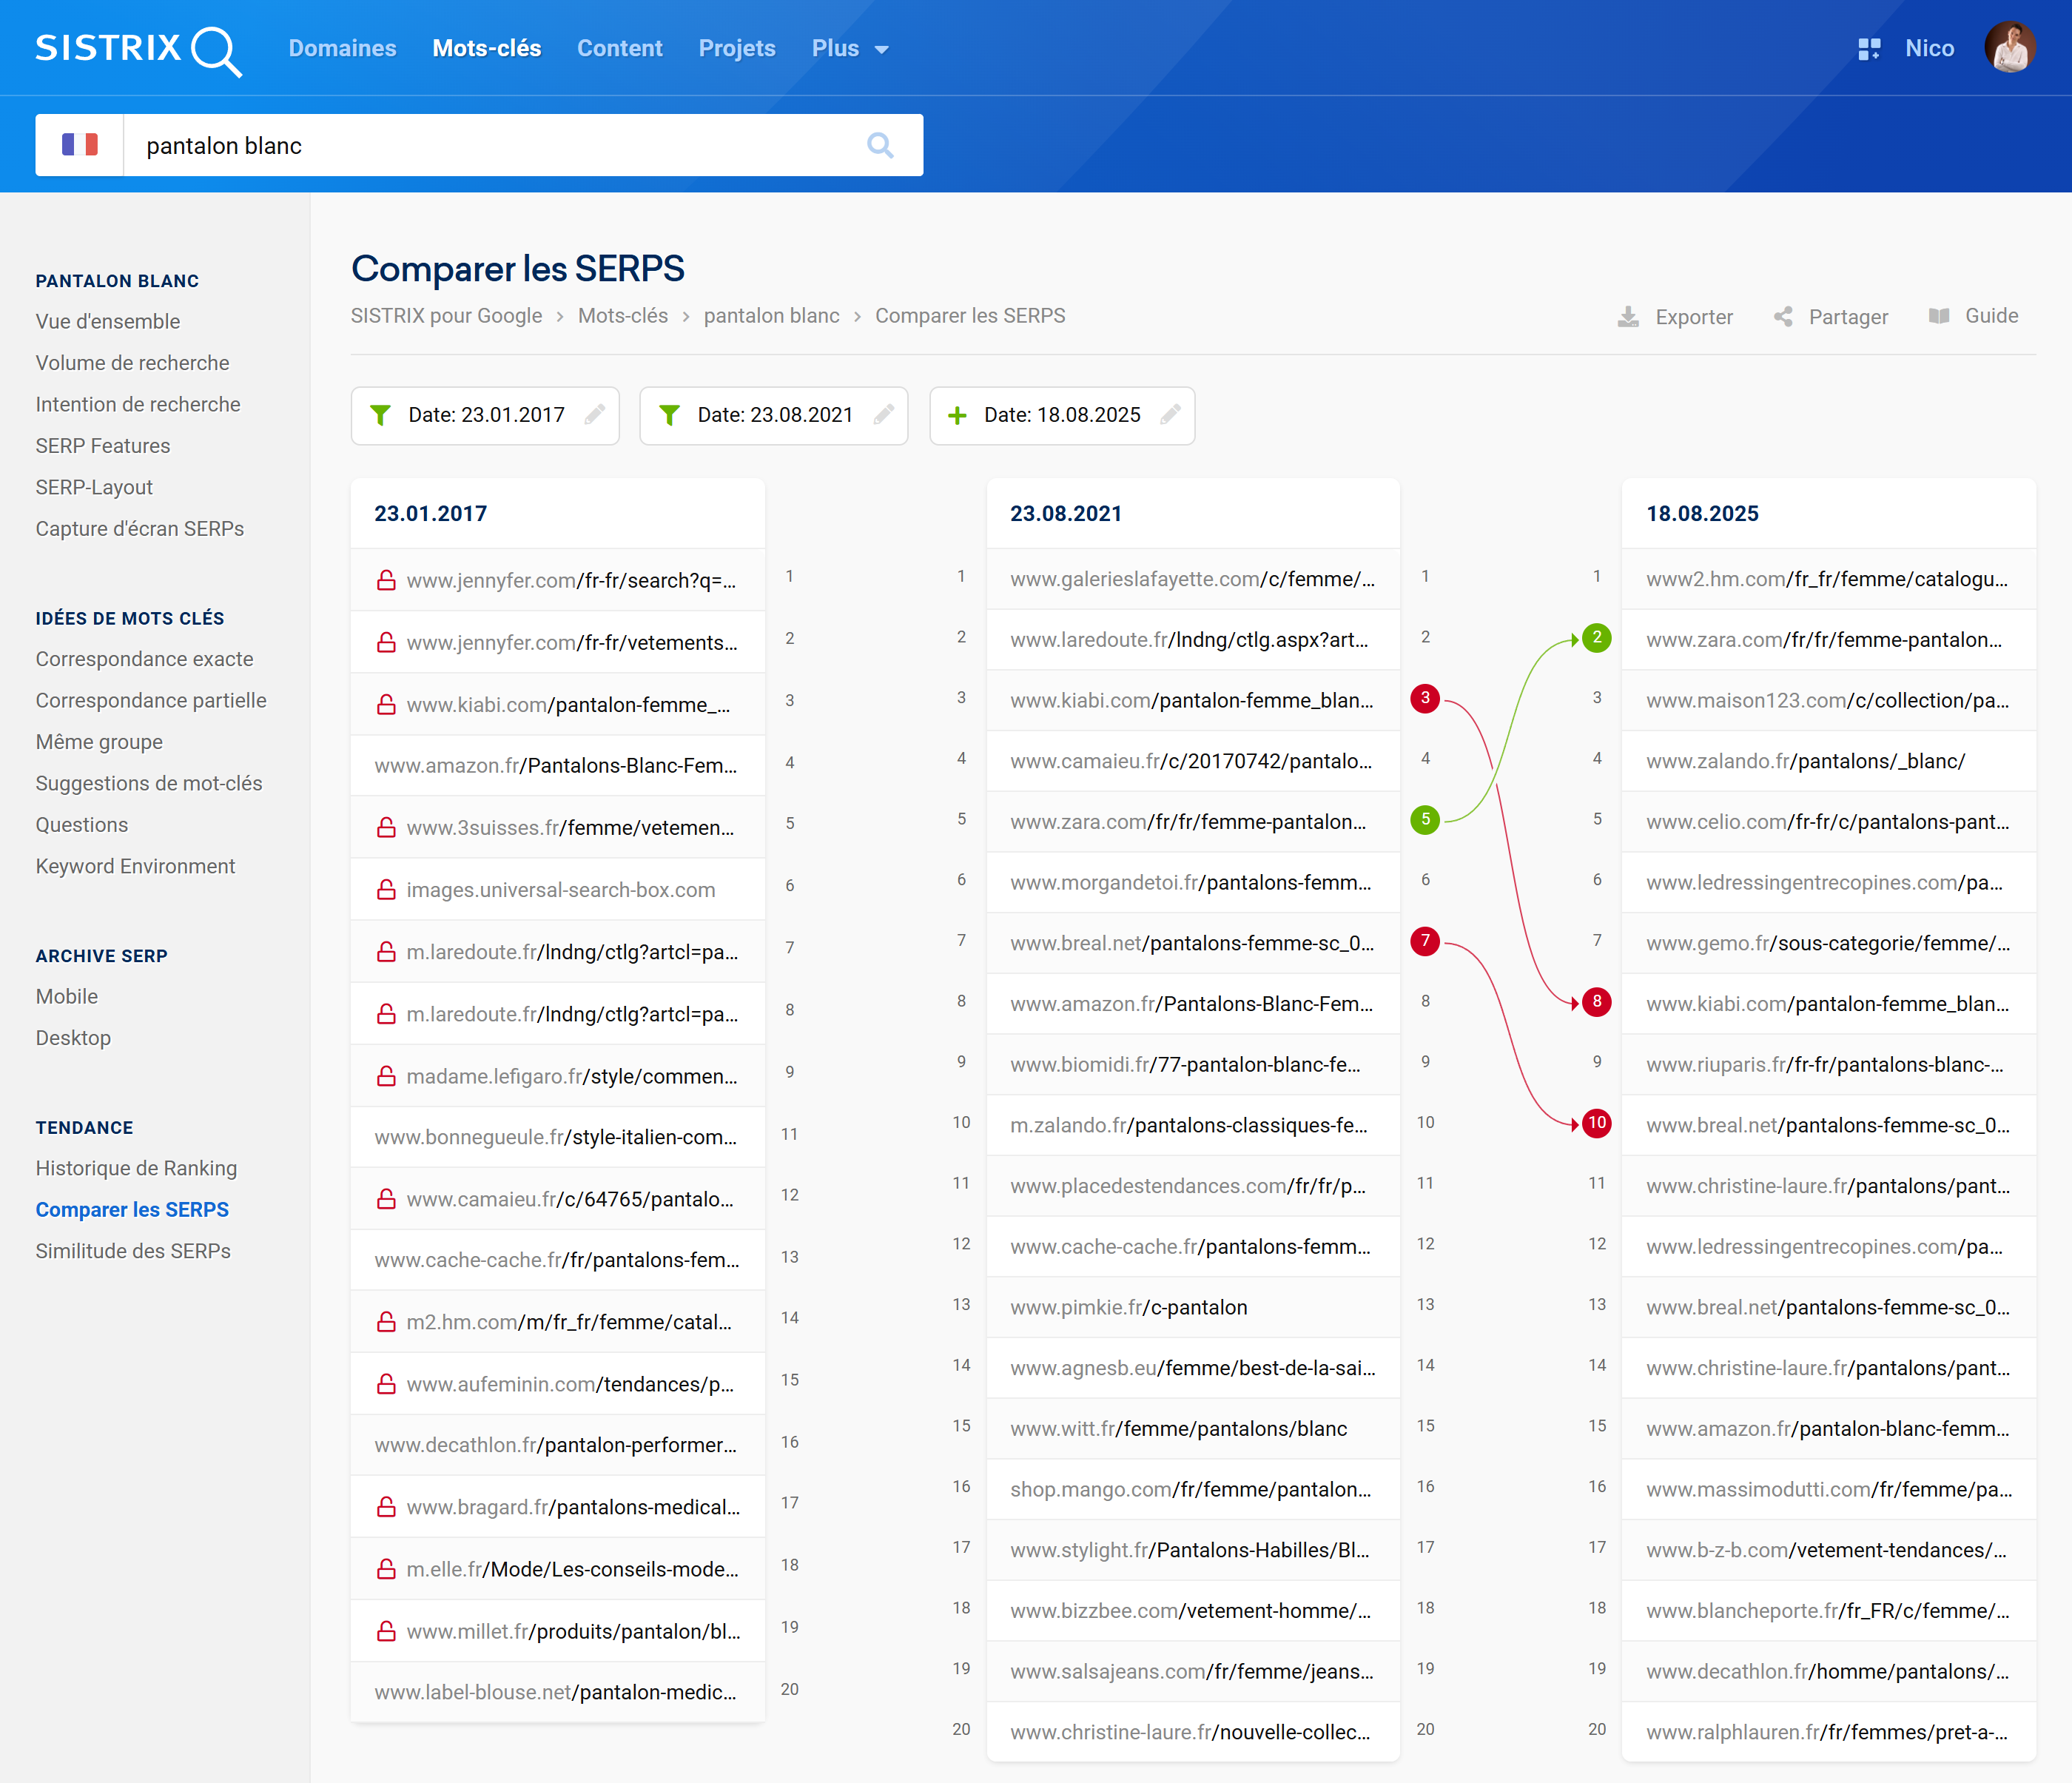Expand the Plus dropdown menu

point(850,48)
